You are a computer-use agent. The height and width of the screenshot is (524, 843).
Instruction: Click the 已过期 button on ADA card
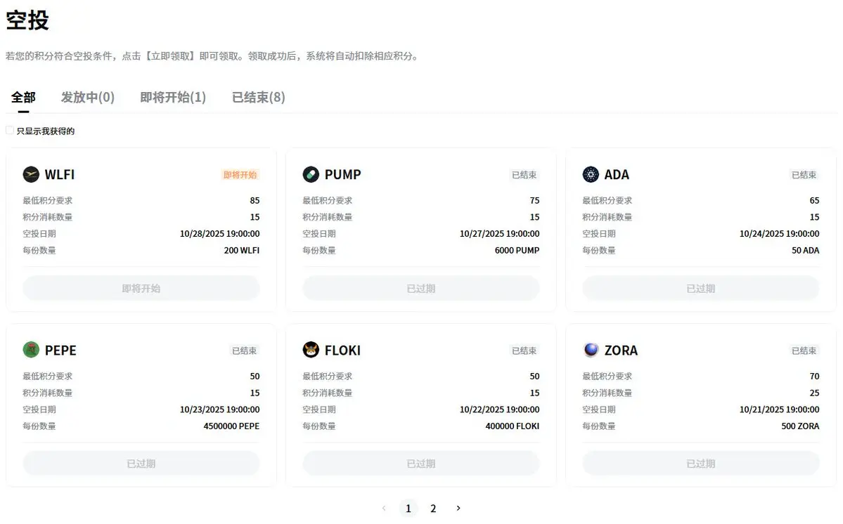[701, 288]
